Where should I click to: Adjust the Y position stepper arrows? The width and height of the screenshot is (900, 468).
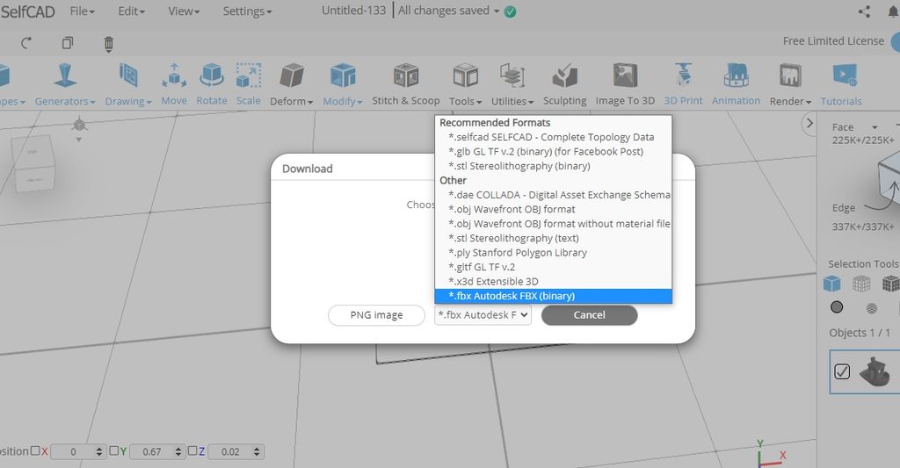(178, 451)
